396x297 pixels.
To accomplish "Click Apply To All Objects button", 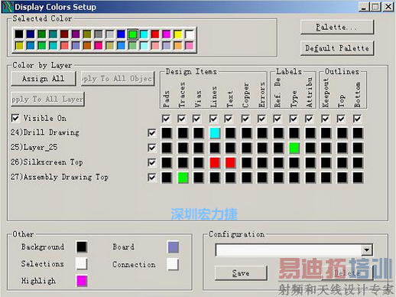I will point(118,78).
